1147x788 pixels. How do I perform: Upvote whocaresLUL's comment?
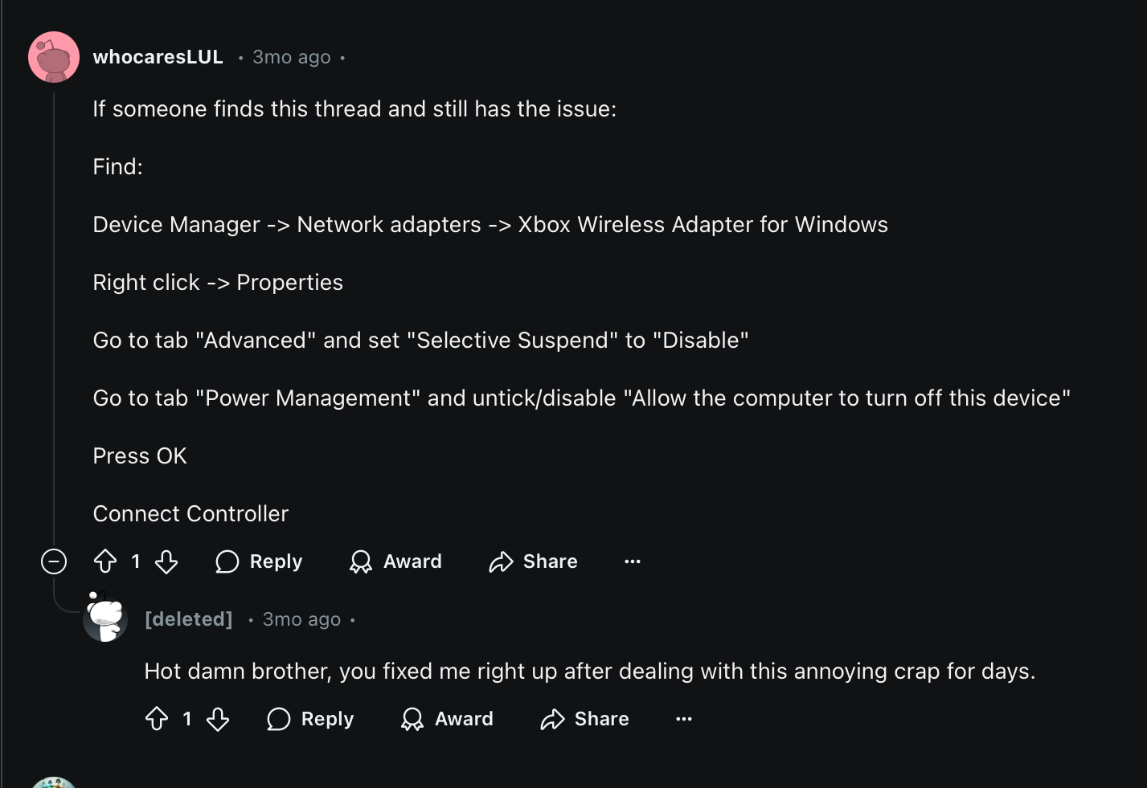pyautogui.click(x=105, y=561)
